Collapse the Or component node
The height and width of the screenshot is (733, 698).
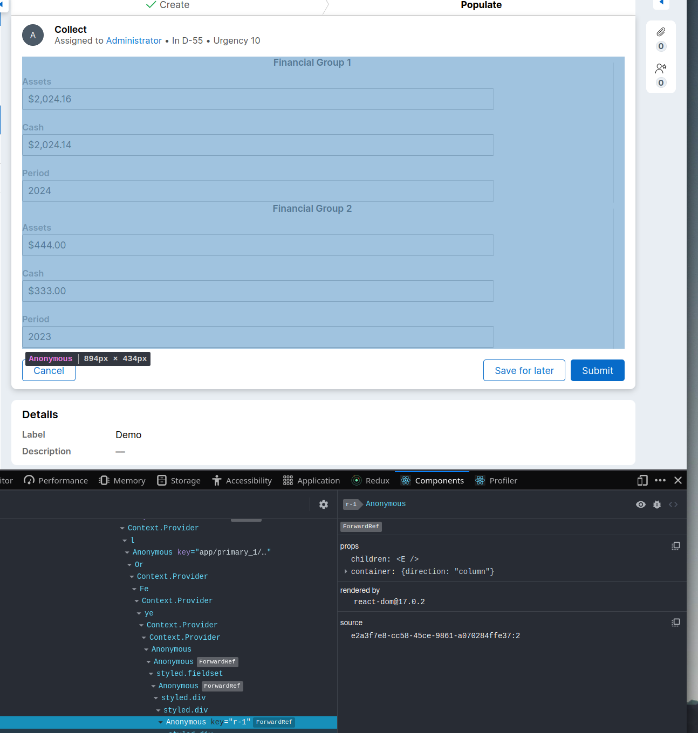point(129,565)
